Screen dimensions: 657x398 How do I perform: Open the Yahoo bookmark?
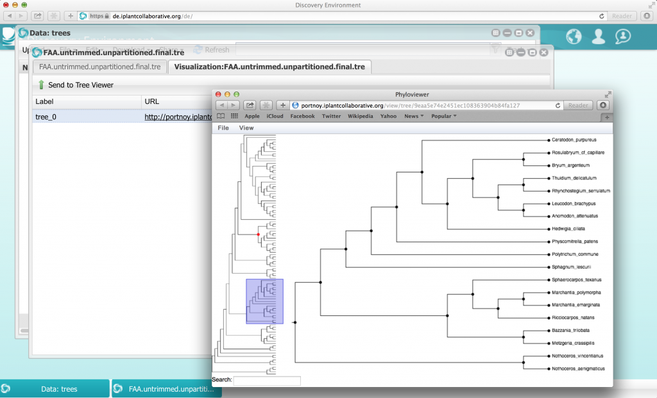point(388,116)
